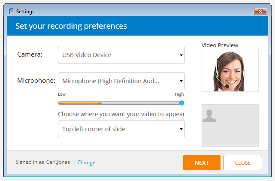Open the video position dropdown arrow
275x181 pixels.
tap(181, 129)
